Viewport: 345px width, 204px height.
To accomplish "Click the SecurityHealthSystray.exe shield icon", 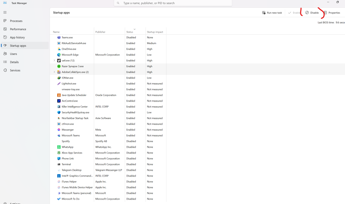I will [59, 112].
